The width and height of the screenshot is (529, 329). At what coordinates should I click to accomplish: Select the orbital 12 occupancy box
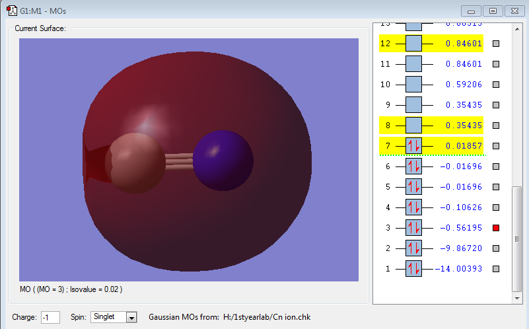click(x=413, y=44)
